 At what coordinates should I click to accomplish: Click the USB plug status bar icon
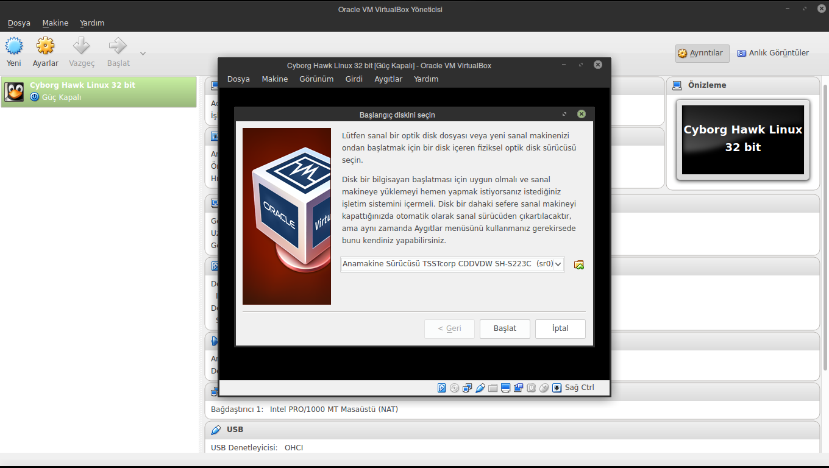480,388
